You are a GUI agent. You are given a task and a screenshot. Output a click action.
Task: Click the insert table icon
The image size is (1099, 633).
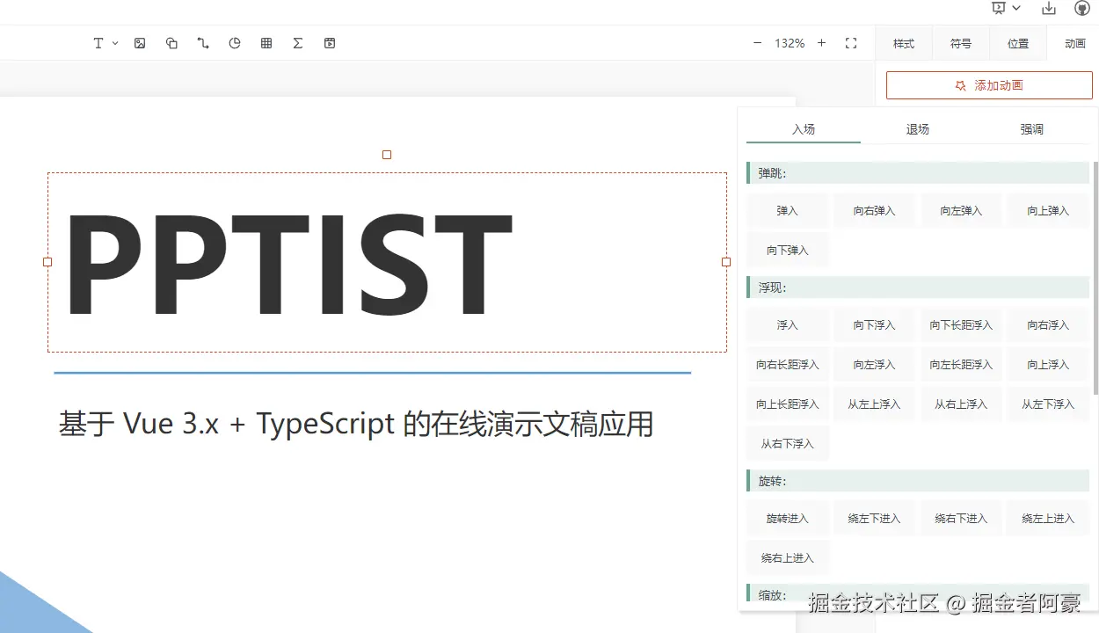(266, 43)
